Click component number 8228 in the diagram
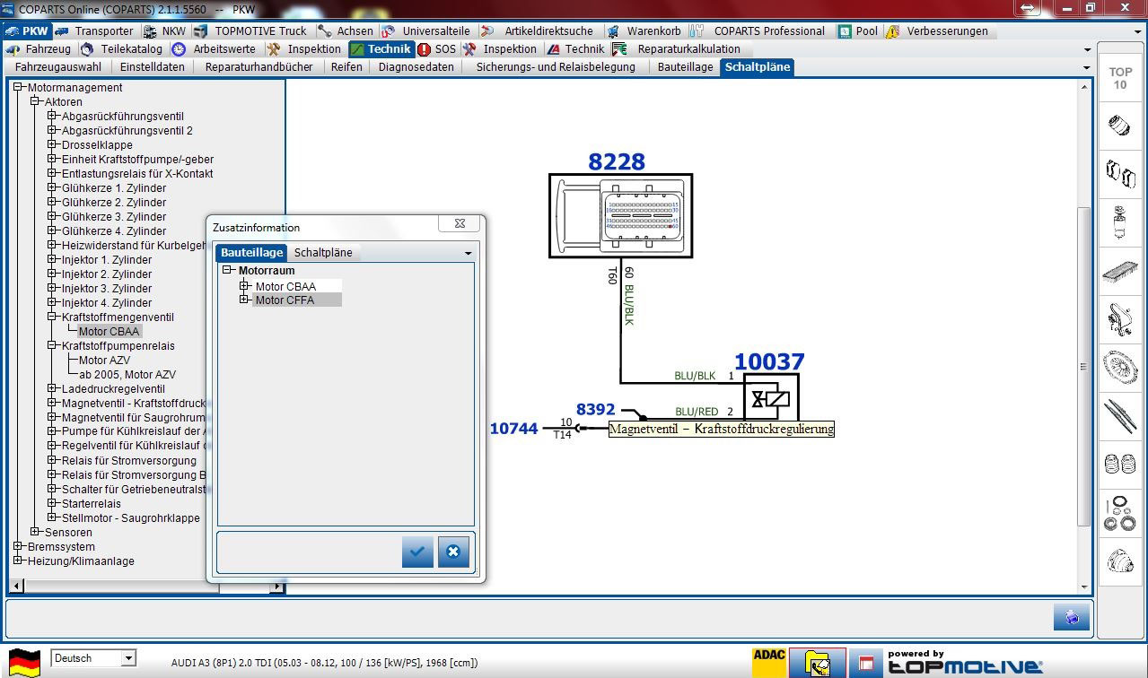Screen dimensions: 1148x678 tap(617, 161)
